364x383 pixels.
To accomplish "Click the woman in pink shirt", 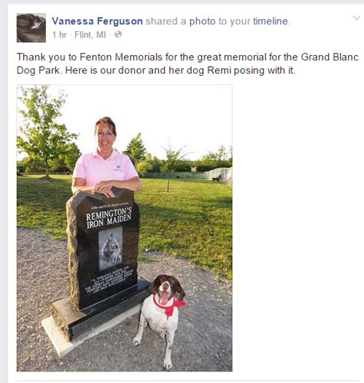I will point(106,159).
